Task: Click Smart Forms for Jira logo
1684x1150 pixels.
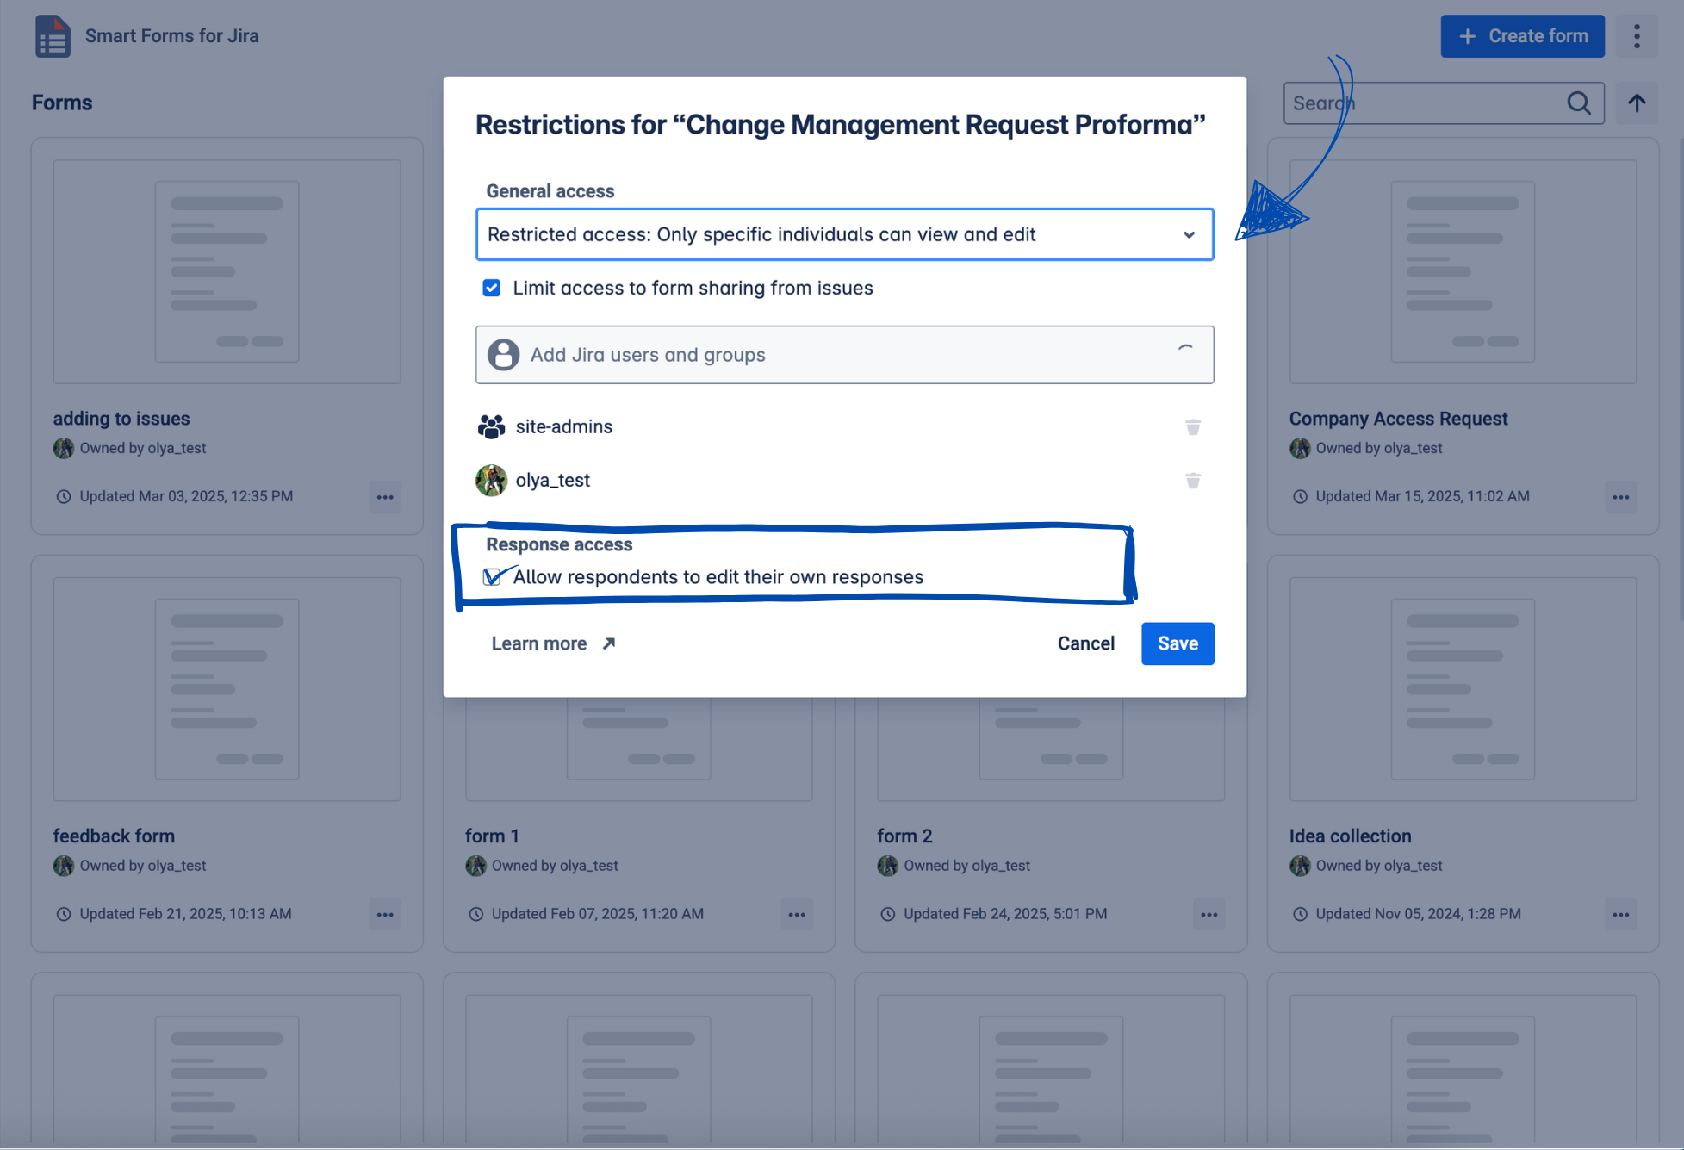Action: coord(53,36)
